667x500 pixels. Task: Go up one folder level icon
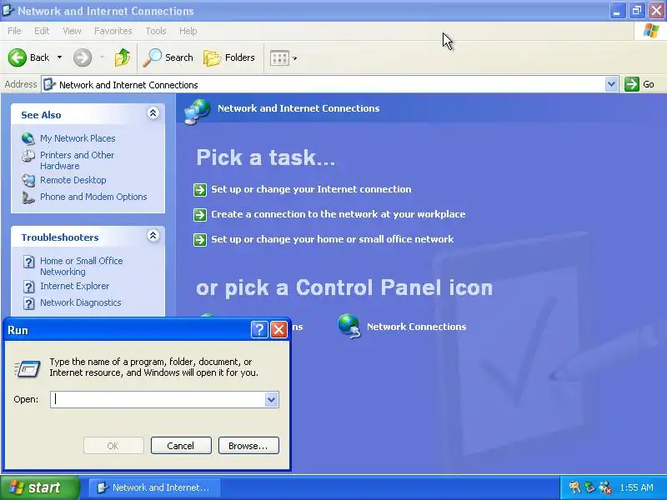coord(123,57)
